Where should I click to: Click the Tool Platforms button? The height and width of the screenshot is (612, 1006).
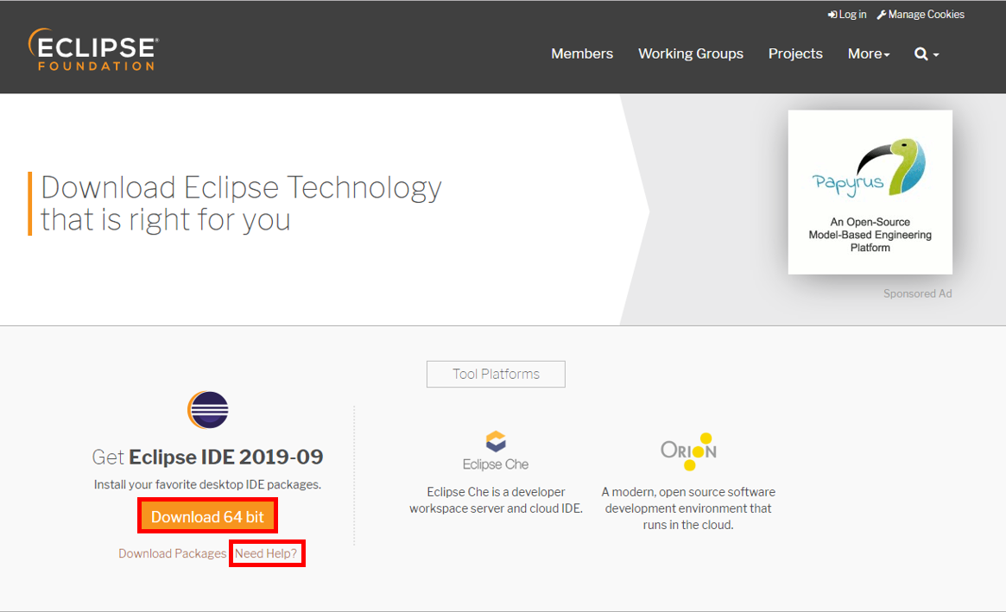(x=496, y=374)
